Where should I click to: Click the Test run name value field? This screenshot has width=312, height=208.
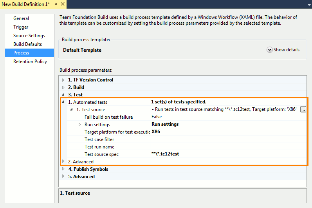pyautogui.click(x=228, y=147)
